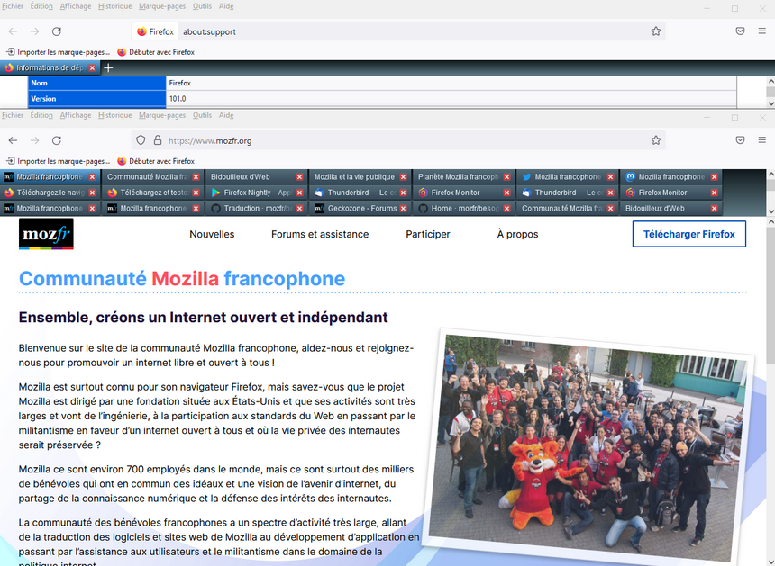Click the mozfr logo on the page
Viewport: 775px width, 566px height.
46,234
